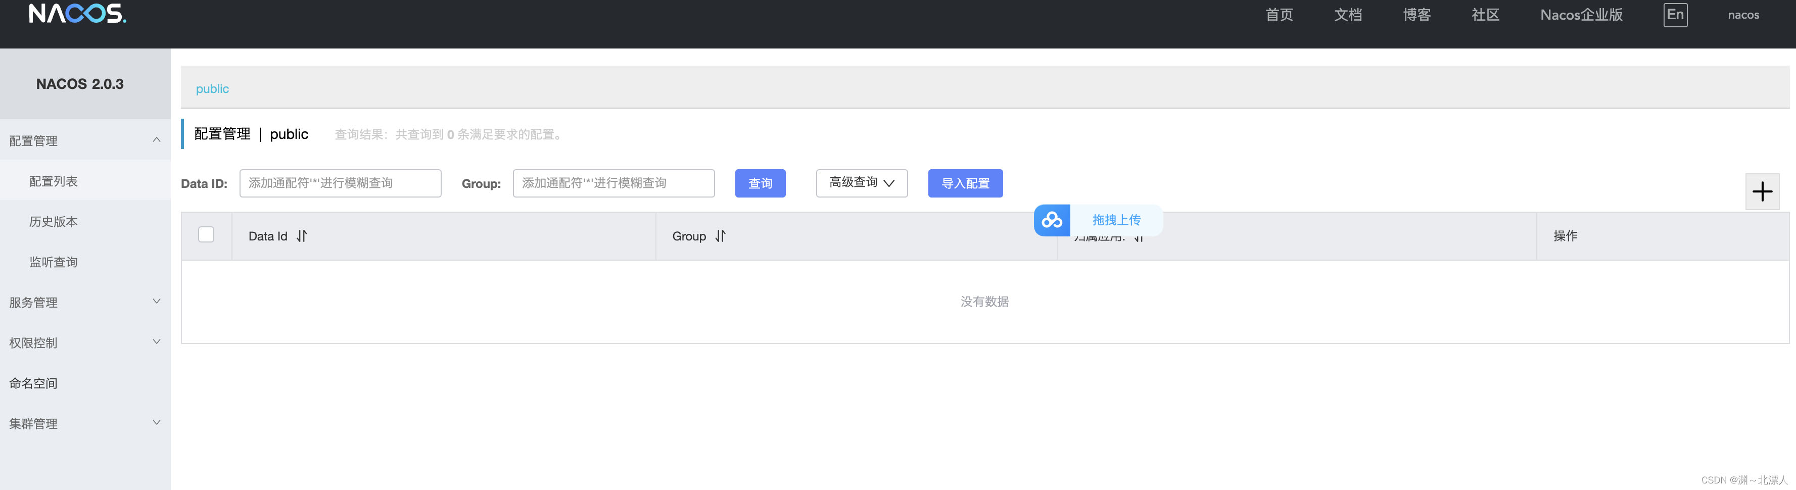Screen dimensions: 1796x490
Task: Click the 导入配置 button
Action: click(965, 183)
